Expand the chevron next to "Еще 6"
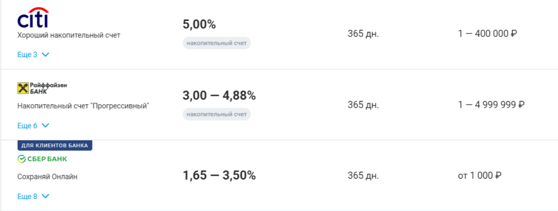Viewport: 558px width, 211px height. coord(45,126)
